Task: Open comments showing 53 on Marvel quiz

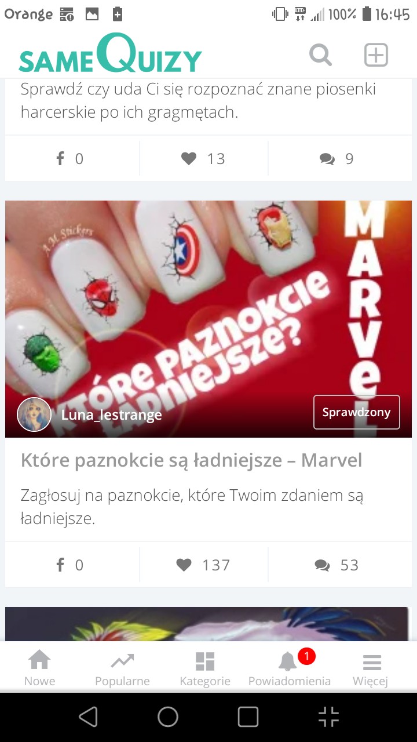Action: click(x=336, y=565)
